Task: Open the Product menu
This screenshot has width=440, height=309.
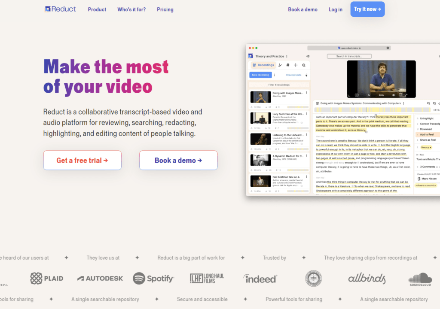Action: tap(97, 9)
